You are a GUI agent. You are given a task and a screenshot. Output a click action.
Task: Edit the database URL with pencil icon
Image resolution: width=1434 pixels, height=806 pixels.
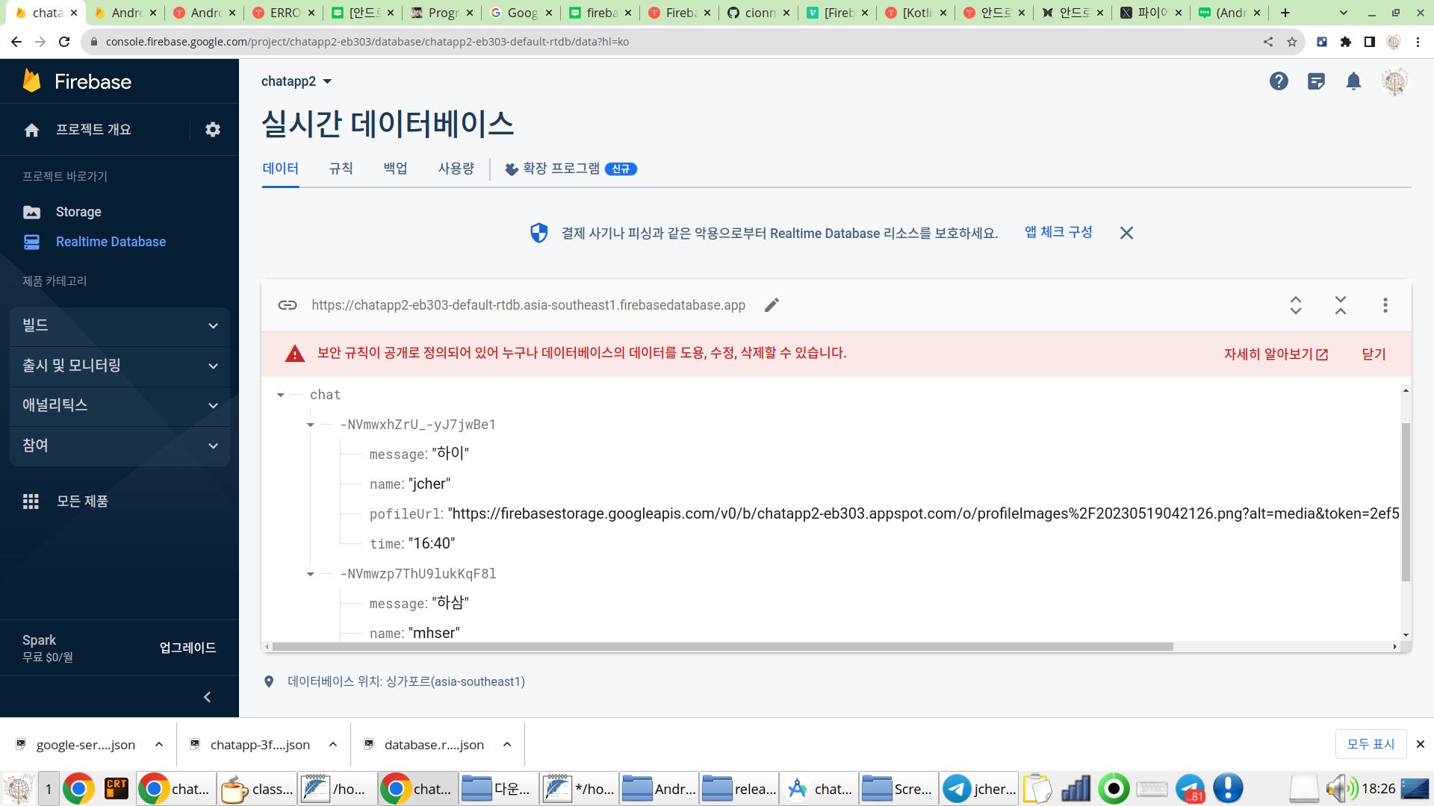click(x=772, y=305)
